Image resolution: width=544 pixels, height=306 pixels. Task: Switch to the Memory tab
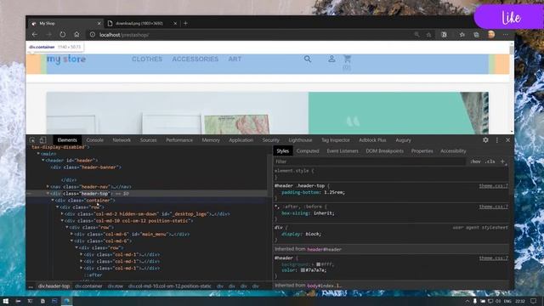coord(211,140)
